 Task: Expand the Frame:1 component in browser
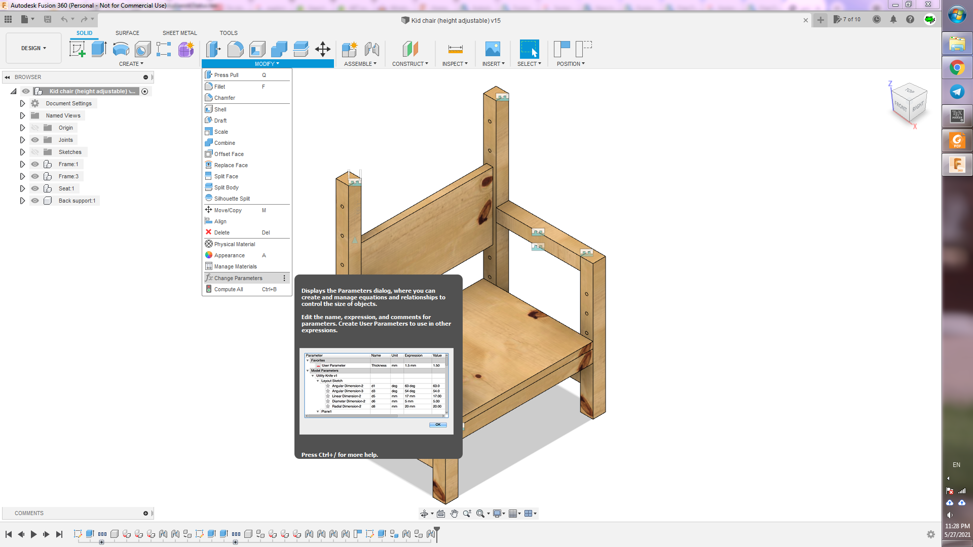pos(22,164)
